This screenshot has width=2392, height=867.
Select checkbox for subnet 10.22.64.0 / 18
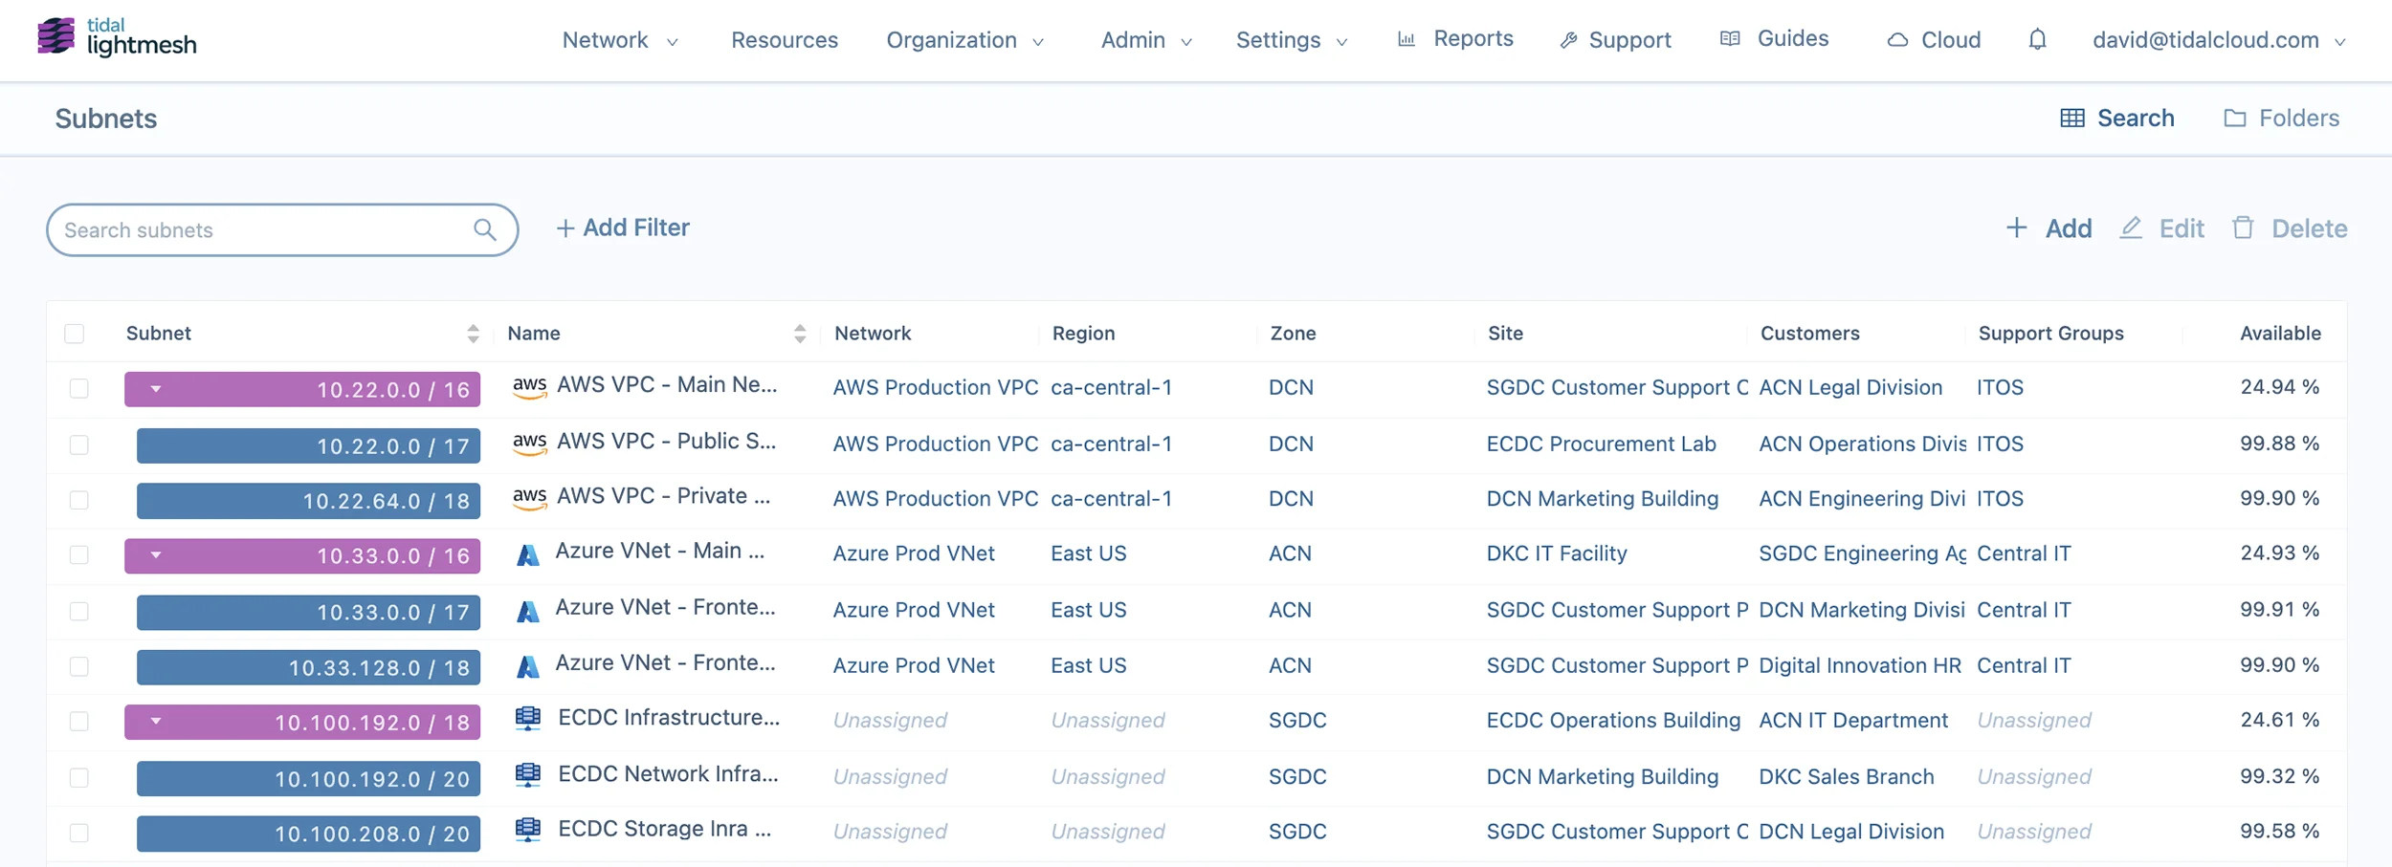coord(79,500)
